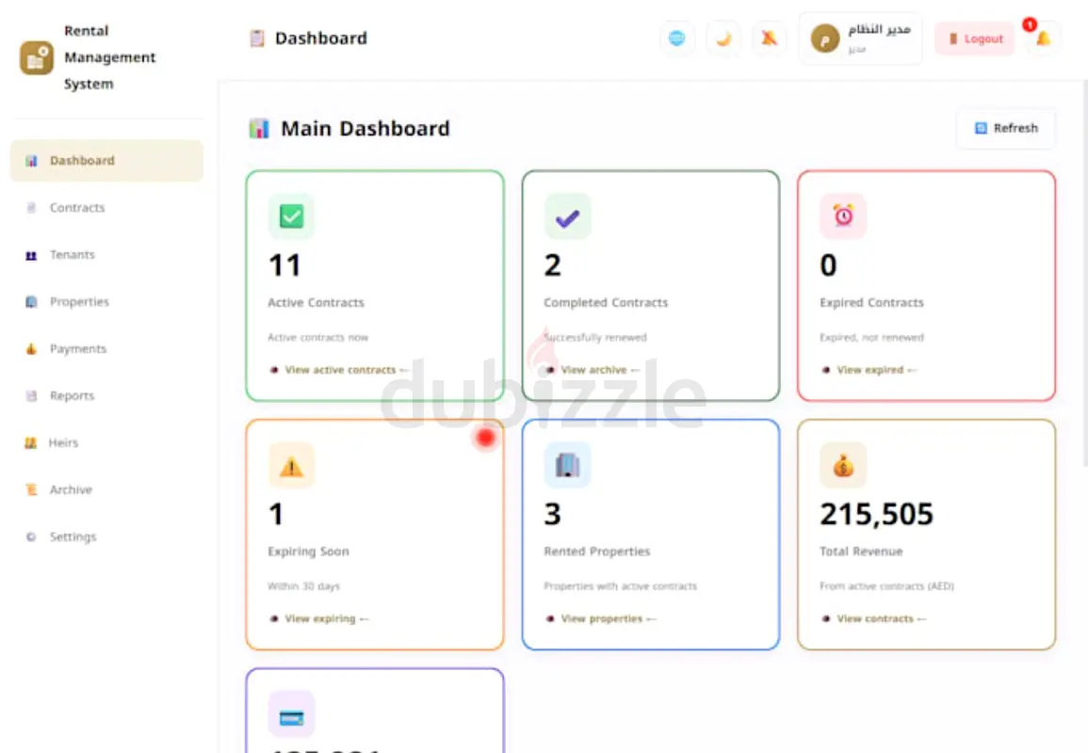Click the 'Properties with active contracts' text
The width and height of the screenshot is (1088, 753).
621,586
